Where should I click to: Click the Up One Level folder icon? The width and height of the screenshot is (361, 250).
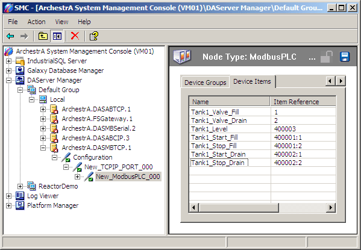coord(43,36)
